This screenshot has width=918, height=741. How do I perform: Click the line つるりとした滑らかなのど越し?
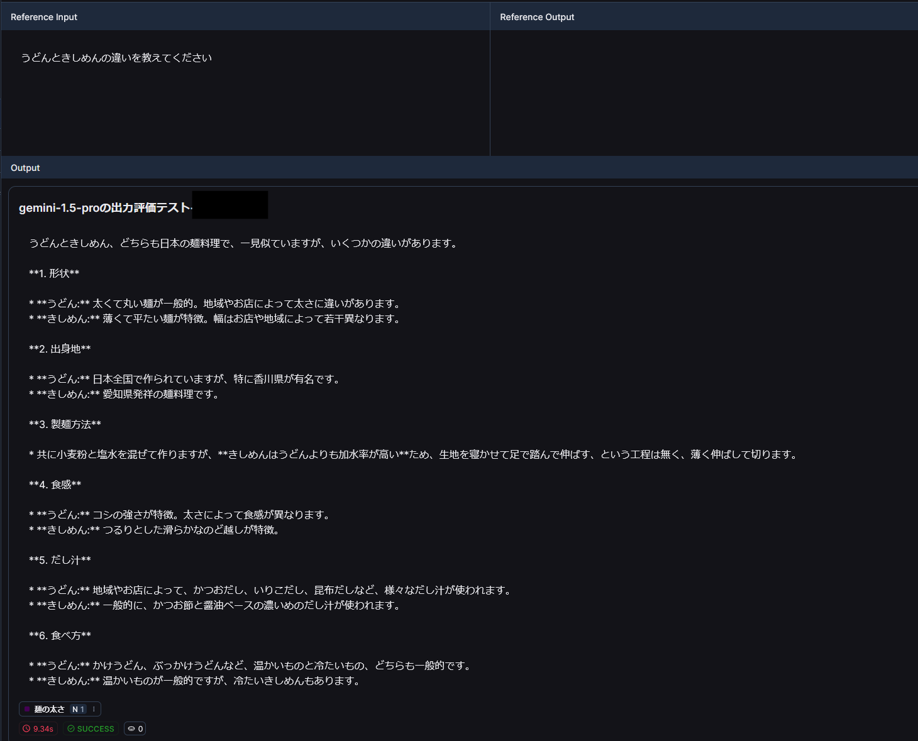(155, 530)
